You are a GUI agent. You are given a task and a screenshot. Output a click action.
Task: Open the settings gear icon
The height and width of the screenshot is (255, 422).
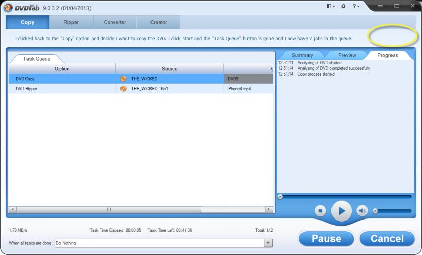[343, 6]
